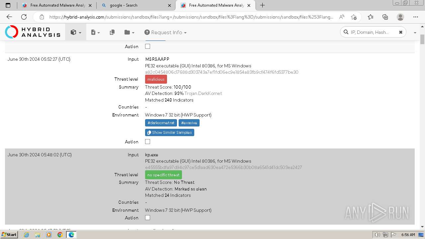Click the Threat Score: 100/100 text
The width and height of the screenshot is (425, 239).
pos(168,87)
